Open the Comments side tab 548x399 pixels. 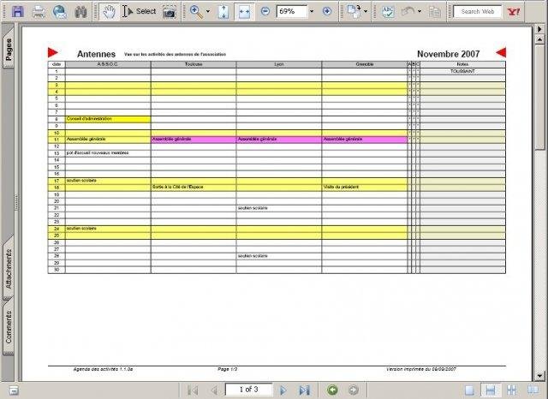9,327
